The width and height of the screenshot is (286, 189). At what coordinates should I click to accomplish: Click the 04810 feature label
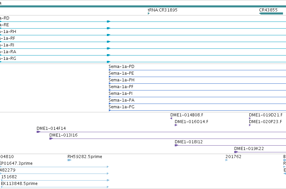7,157
